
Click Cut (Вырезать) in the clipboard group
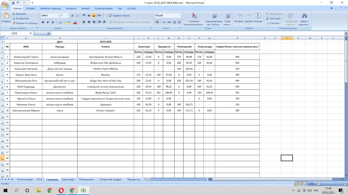pos(19,14)
